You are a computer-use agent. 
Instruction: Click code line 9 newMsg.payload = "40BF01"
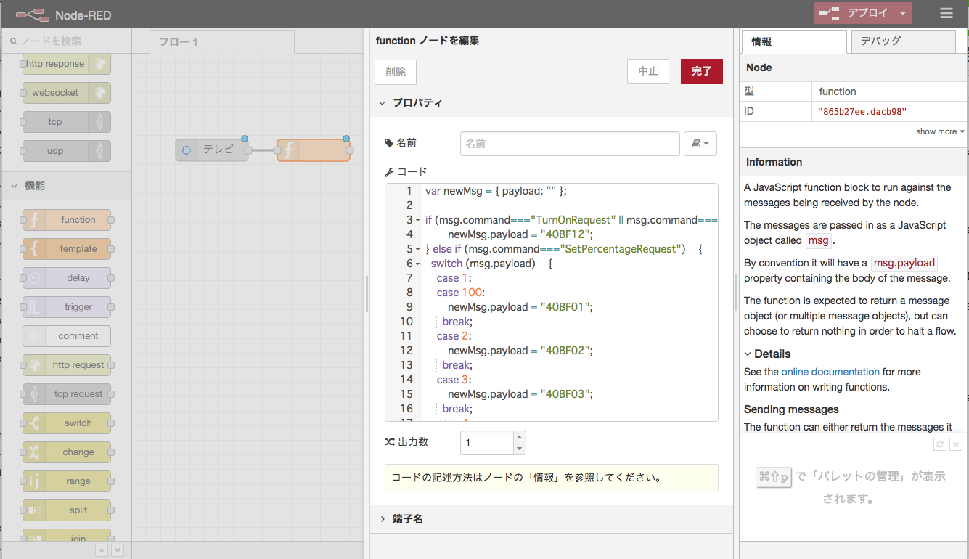coord(520,307)
